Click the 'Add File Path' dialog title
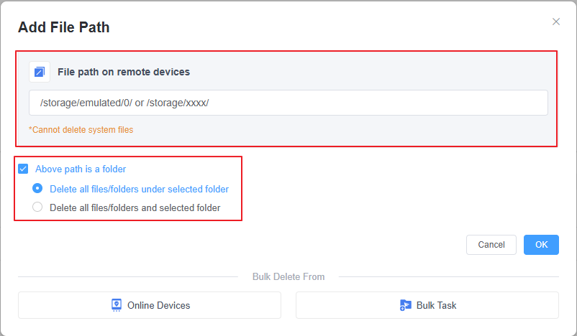 (64, 28)
